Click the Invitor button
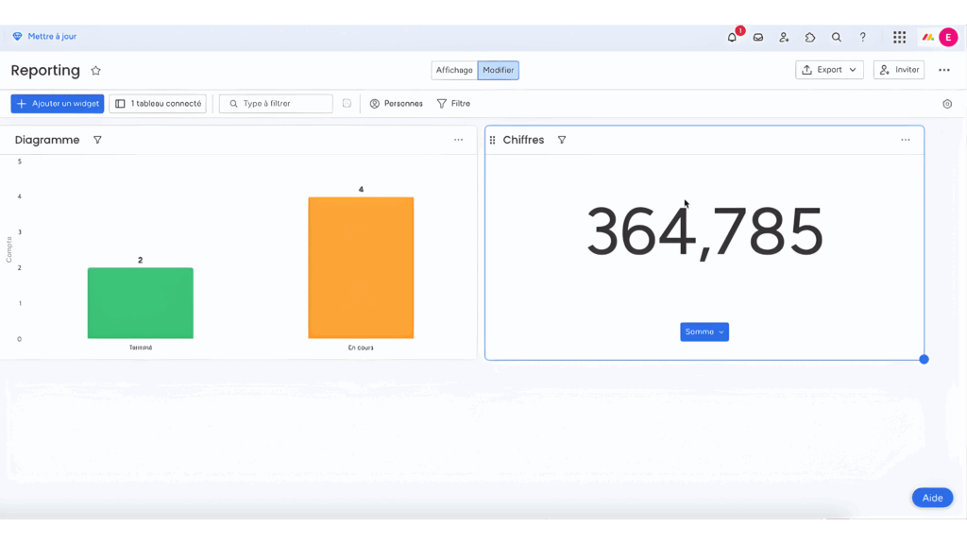 click(x=899, y=70)
